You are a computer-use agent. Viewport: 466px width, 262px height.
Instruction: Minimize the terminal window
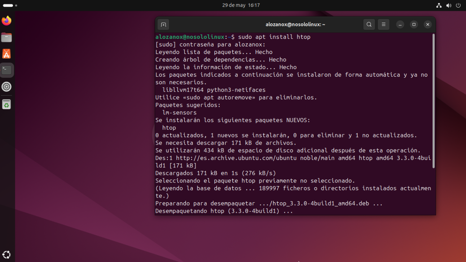point(400,24)
